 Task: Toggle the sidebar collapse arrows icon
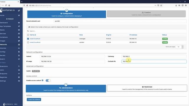(19, 11)
